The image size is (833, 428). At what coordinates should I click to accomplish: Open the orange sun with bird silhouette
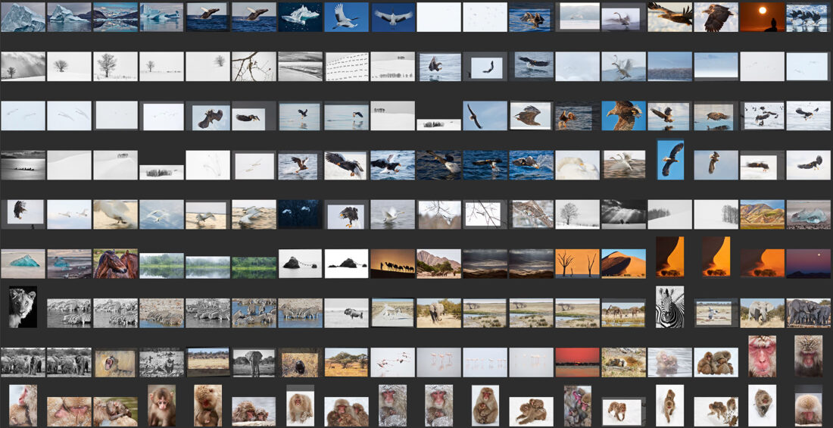click(x=762, y=17)
